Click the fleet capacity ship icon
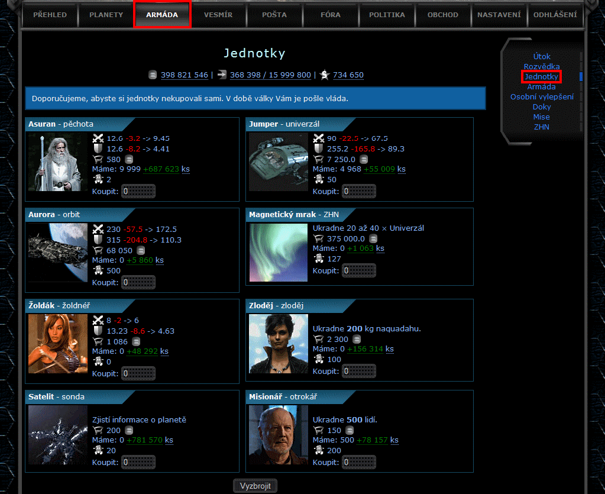 point(222,75)
